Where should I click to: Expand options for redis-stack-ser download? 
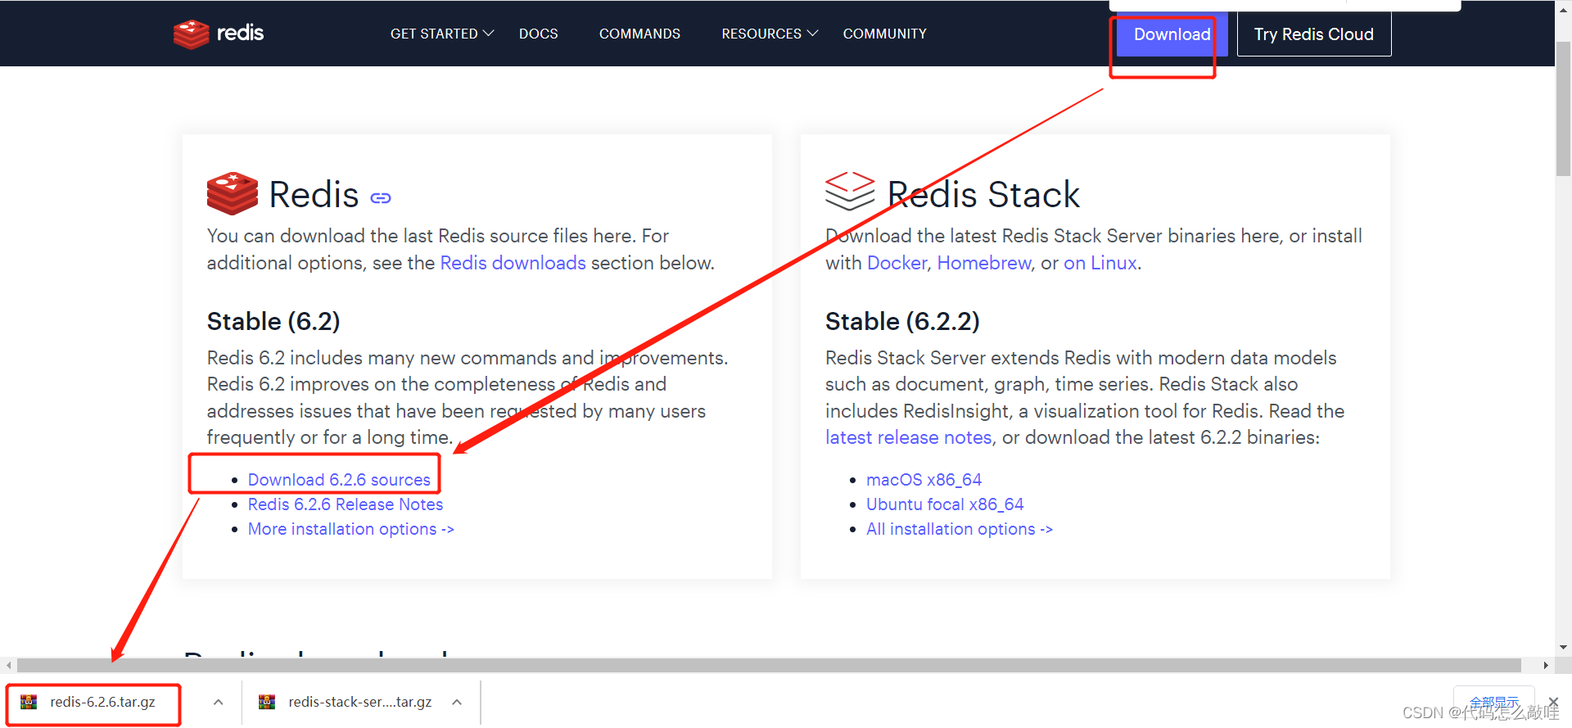pos(457,702)
